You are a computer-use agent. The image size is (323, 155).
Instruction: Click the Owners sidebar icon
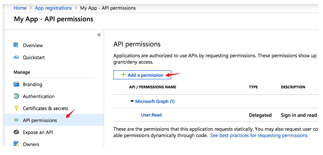click(x=16, y=144)
